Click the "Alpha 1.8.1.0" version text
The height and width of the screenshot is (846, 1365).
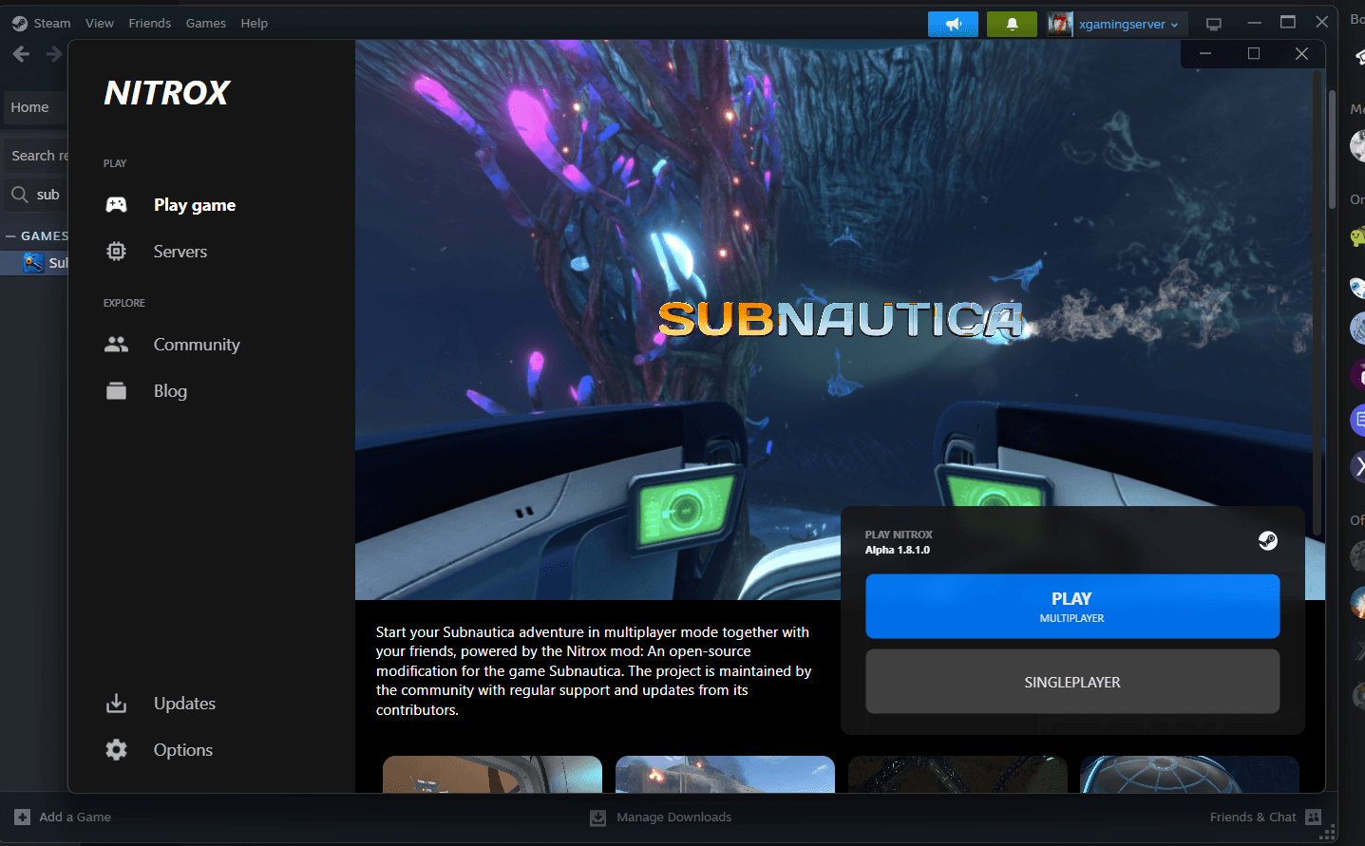pos(898,550)
